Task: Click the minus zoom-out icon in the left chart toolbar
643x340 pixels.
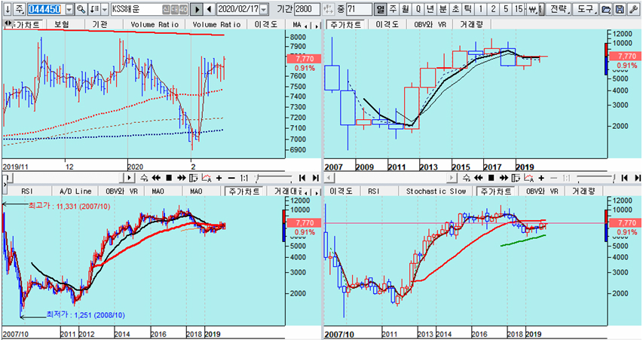Action: coord(231,178)
